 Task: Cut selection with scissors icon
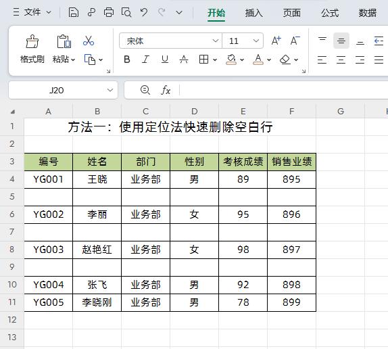[x=89, y=41]
